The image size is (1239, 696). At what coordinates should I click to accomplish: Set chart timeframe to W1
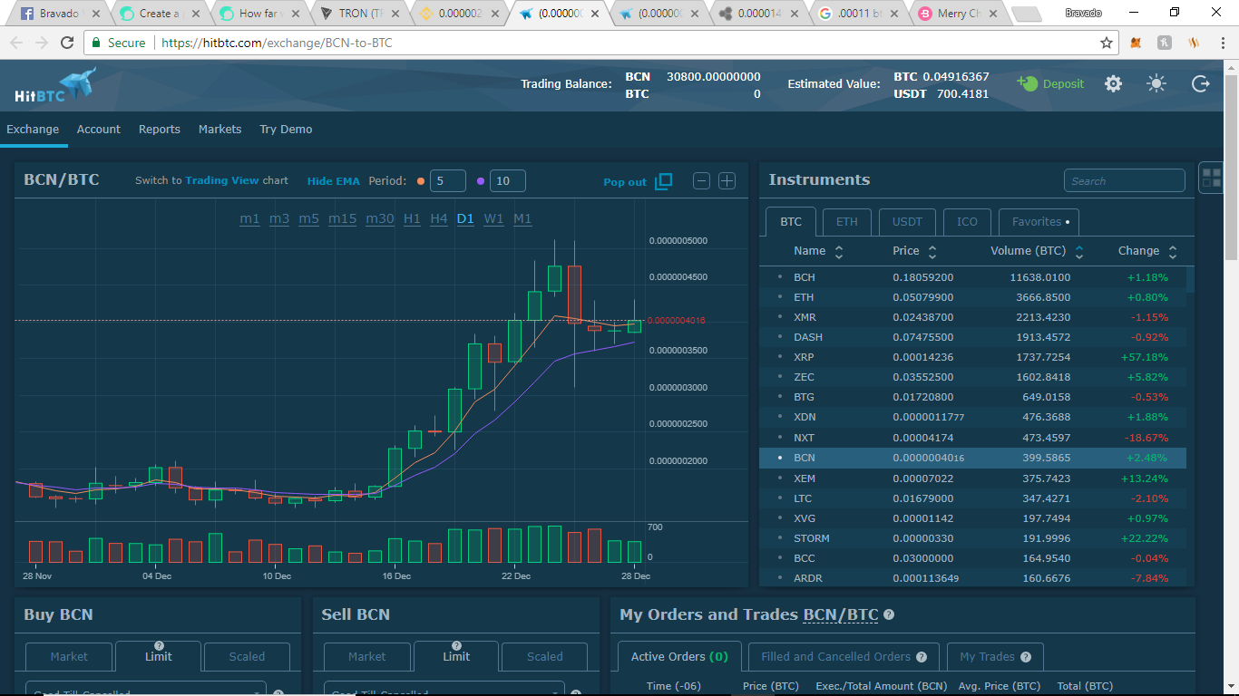493,219
